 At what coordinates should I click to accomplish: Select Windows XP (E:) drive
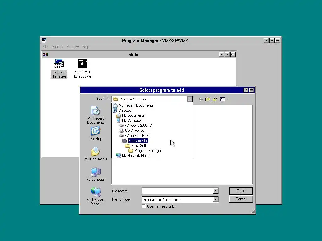[x=153, y=136]
